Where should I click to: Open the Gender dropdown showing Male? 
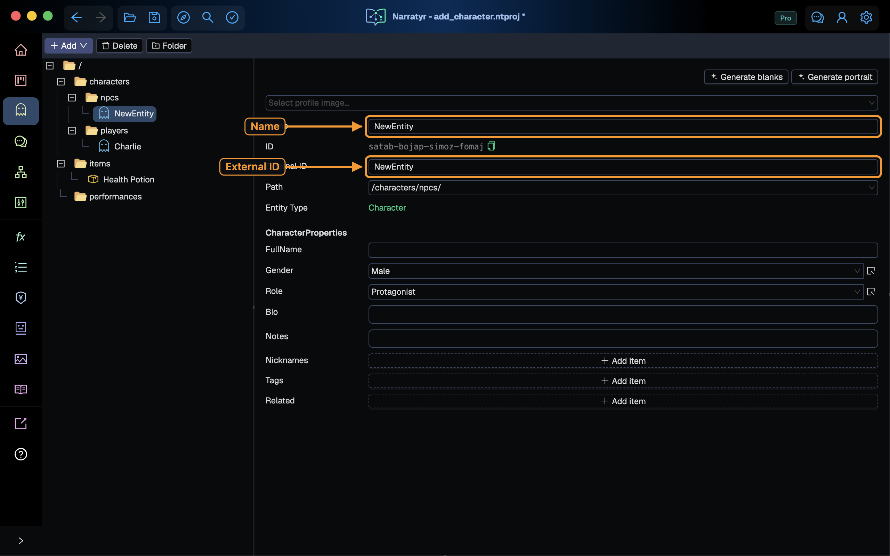pyautogui.click(x=616, y=271)
